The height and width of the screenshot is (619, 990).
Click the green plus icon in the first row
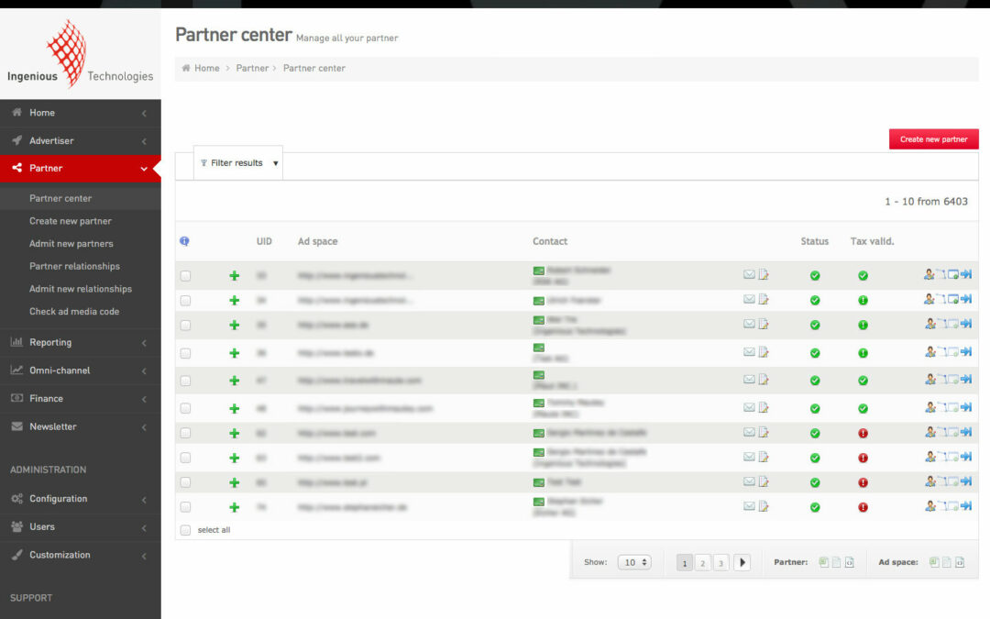pyautogui.click(x=235, y=275)
